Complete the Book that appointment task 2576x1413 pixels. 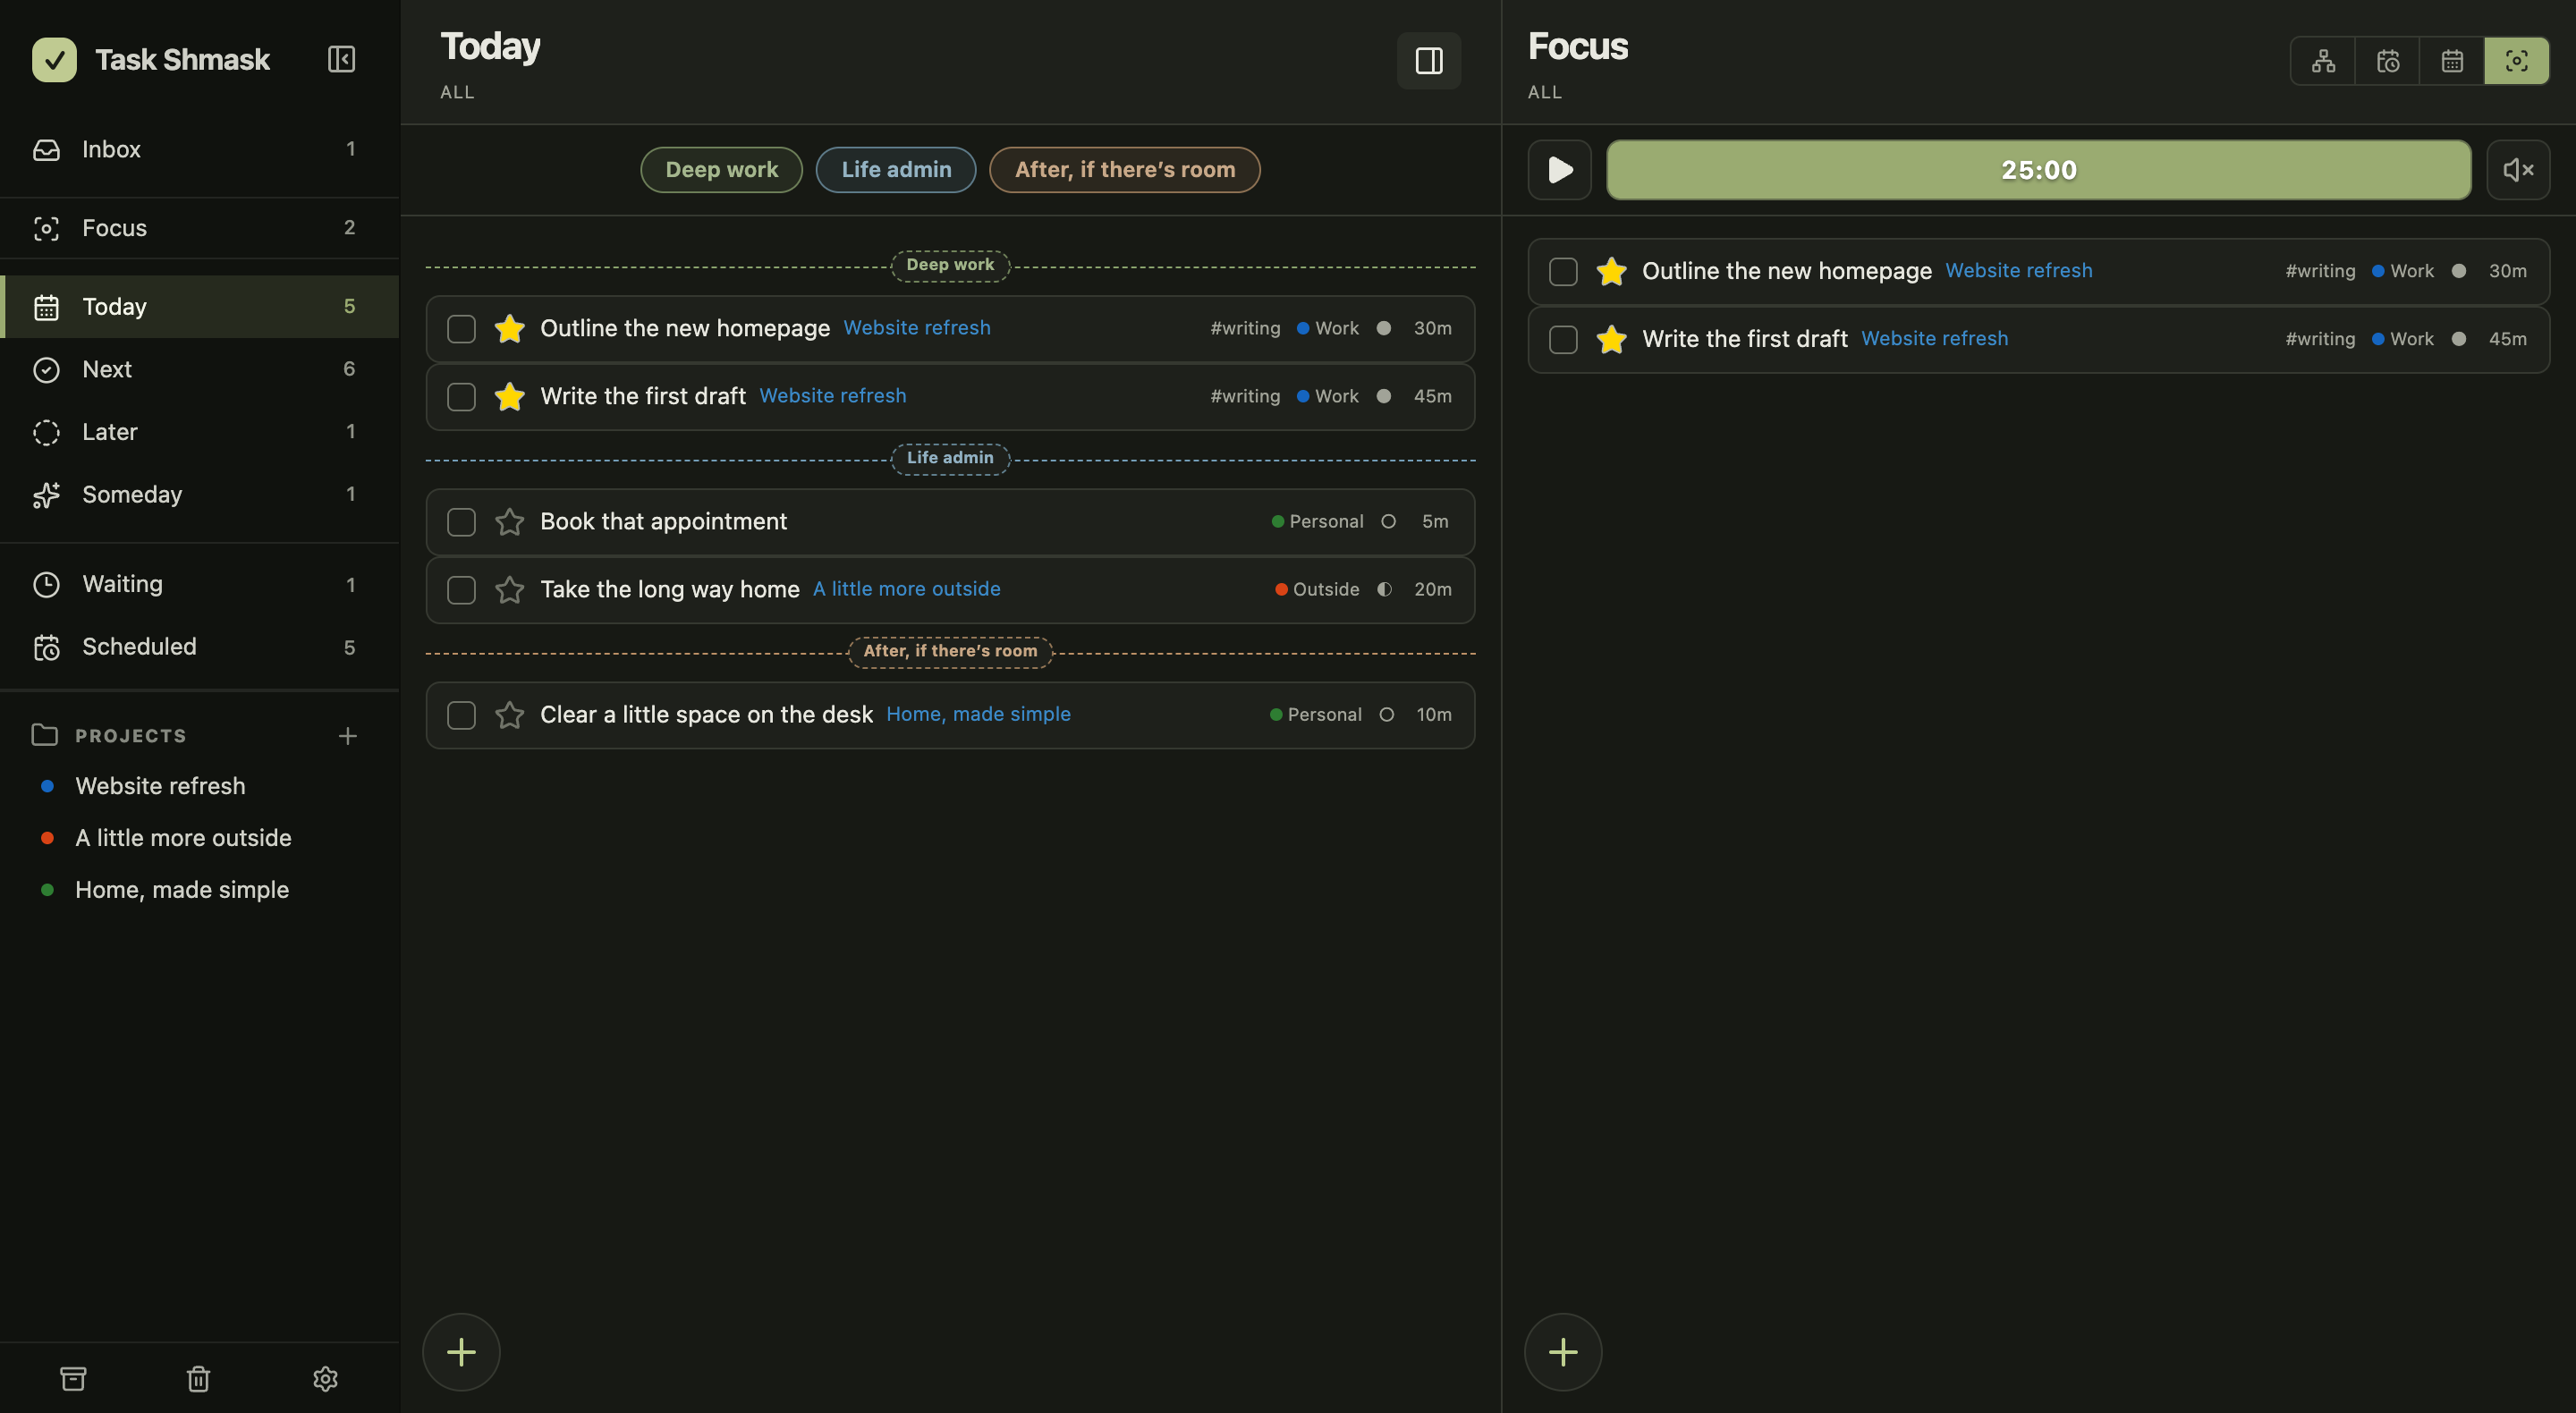461,522
